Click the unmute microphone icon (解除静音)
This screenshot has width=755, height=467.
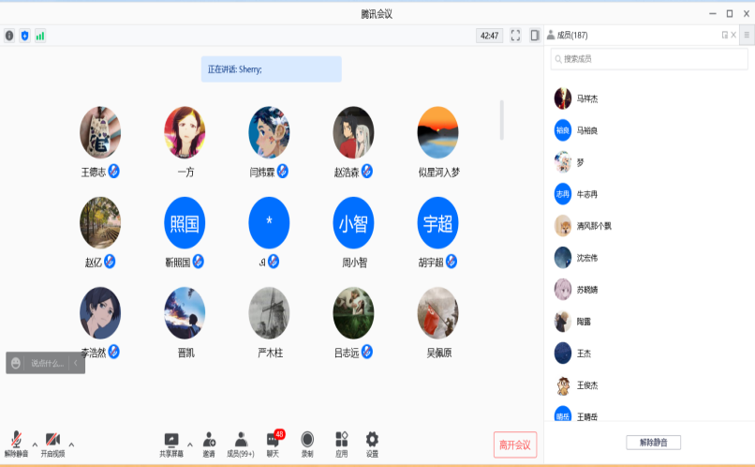(x=16, y=440)
